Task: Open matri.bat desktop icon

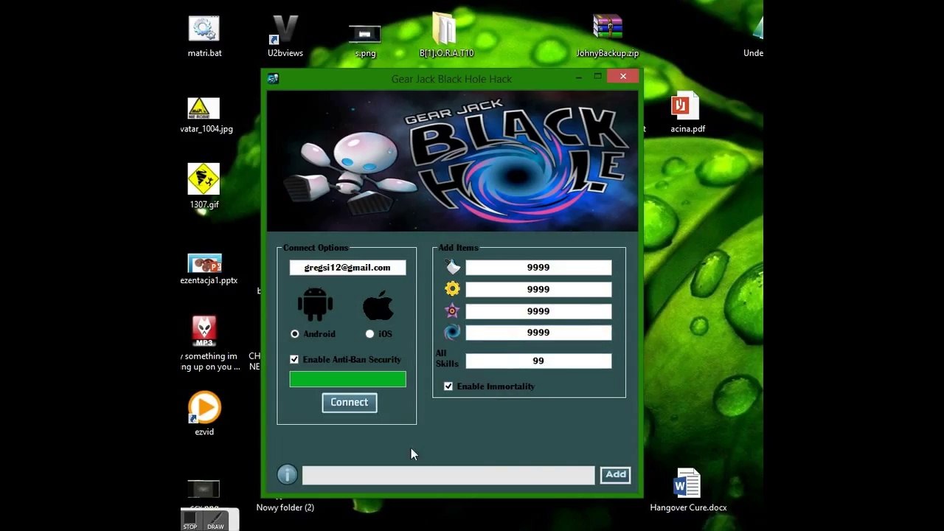Action: click(204, 37)
